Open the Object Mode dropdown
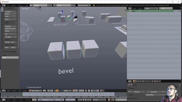182x102 pixels. tap(35, 91)
